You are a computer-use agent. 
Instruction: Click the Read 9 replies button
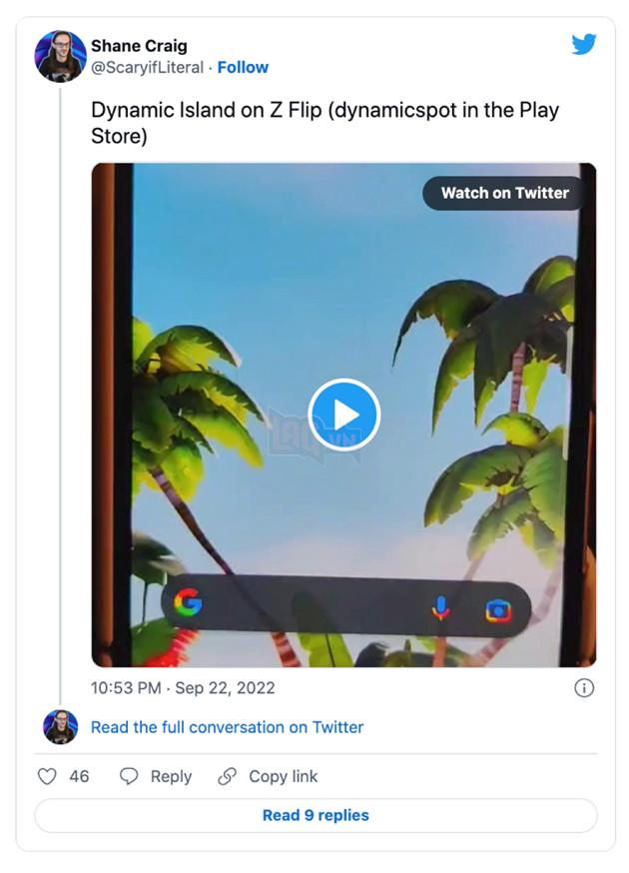pos(315,815)
